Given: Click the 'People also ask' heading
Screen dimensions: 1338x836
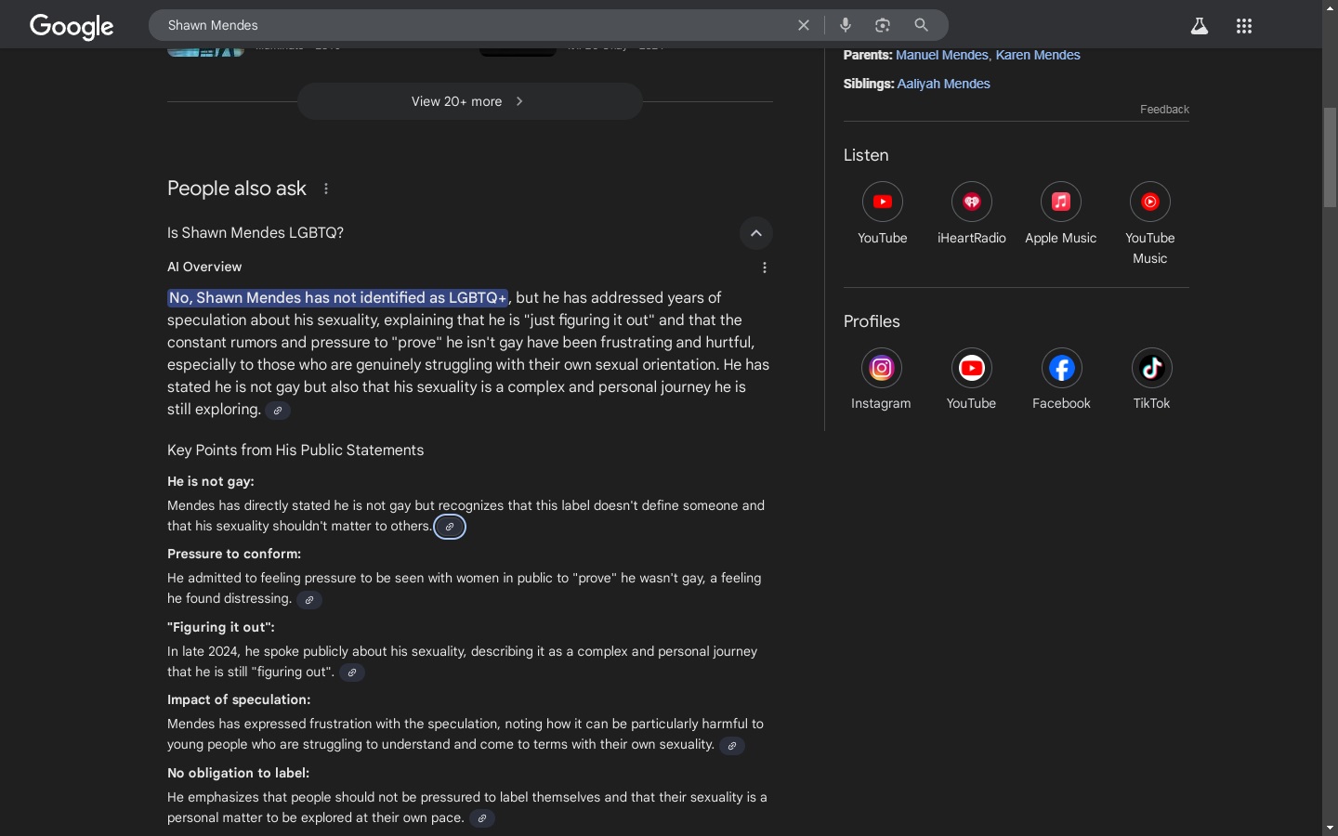Looking at the screenshot, I should 237,189.
